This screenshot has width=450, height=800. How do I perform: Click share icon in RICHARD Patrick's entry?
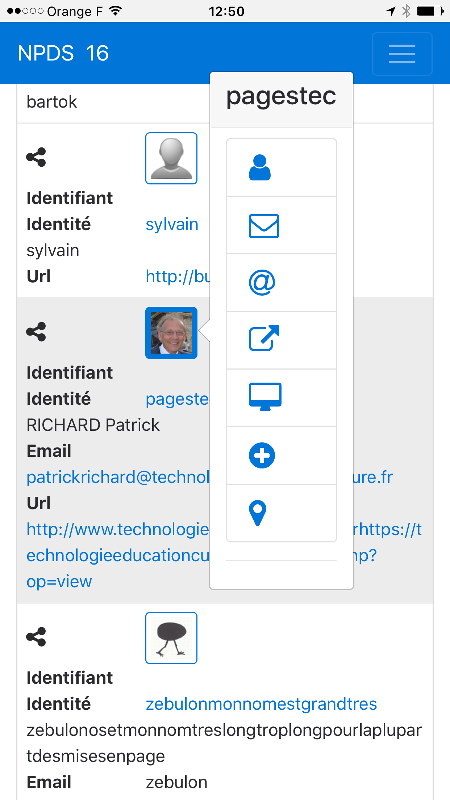pos(36,332)
